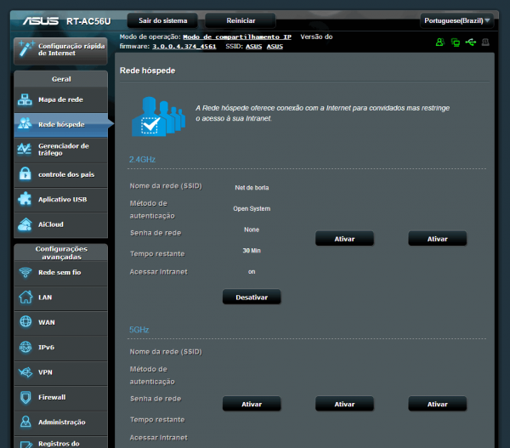Click SSID value Net de borla

click(252, 187)
